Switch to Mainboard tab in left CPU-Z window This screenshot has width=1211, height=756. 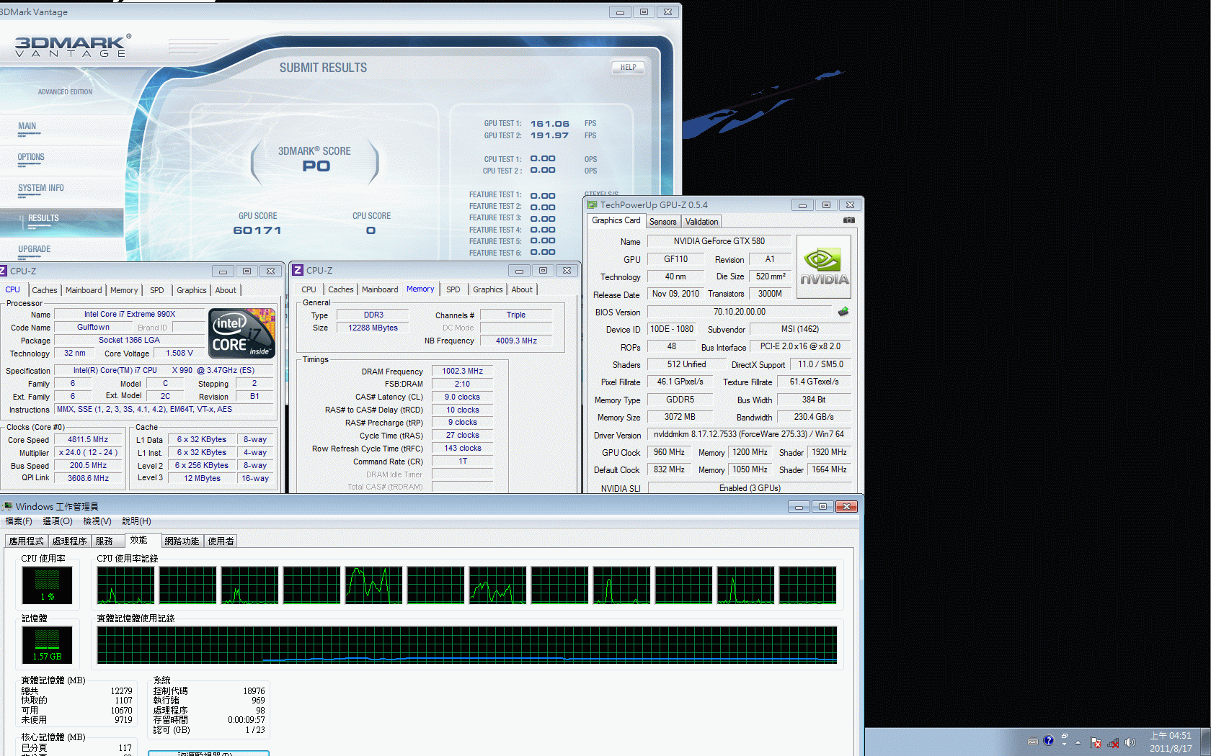point(84,290)
